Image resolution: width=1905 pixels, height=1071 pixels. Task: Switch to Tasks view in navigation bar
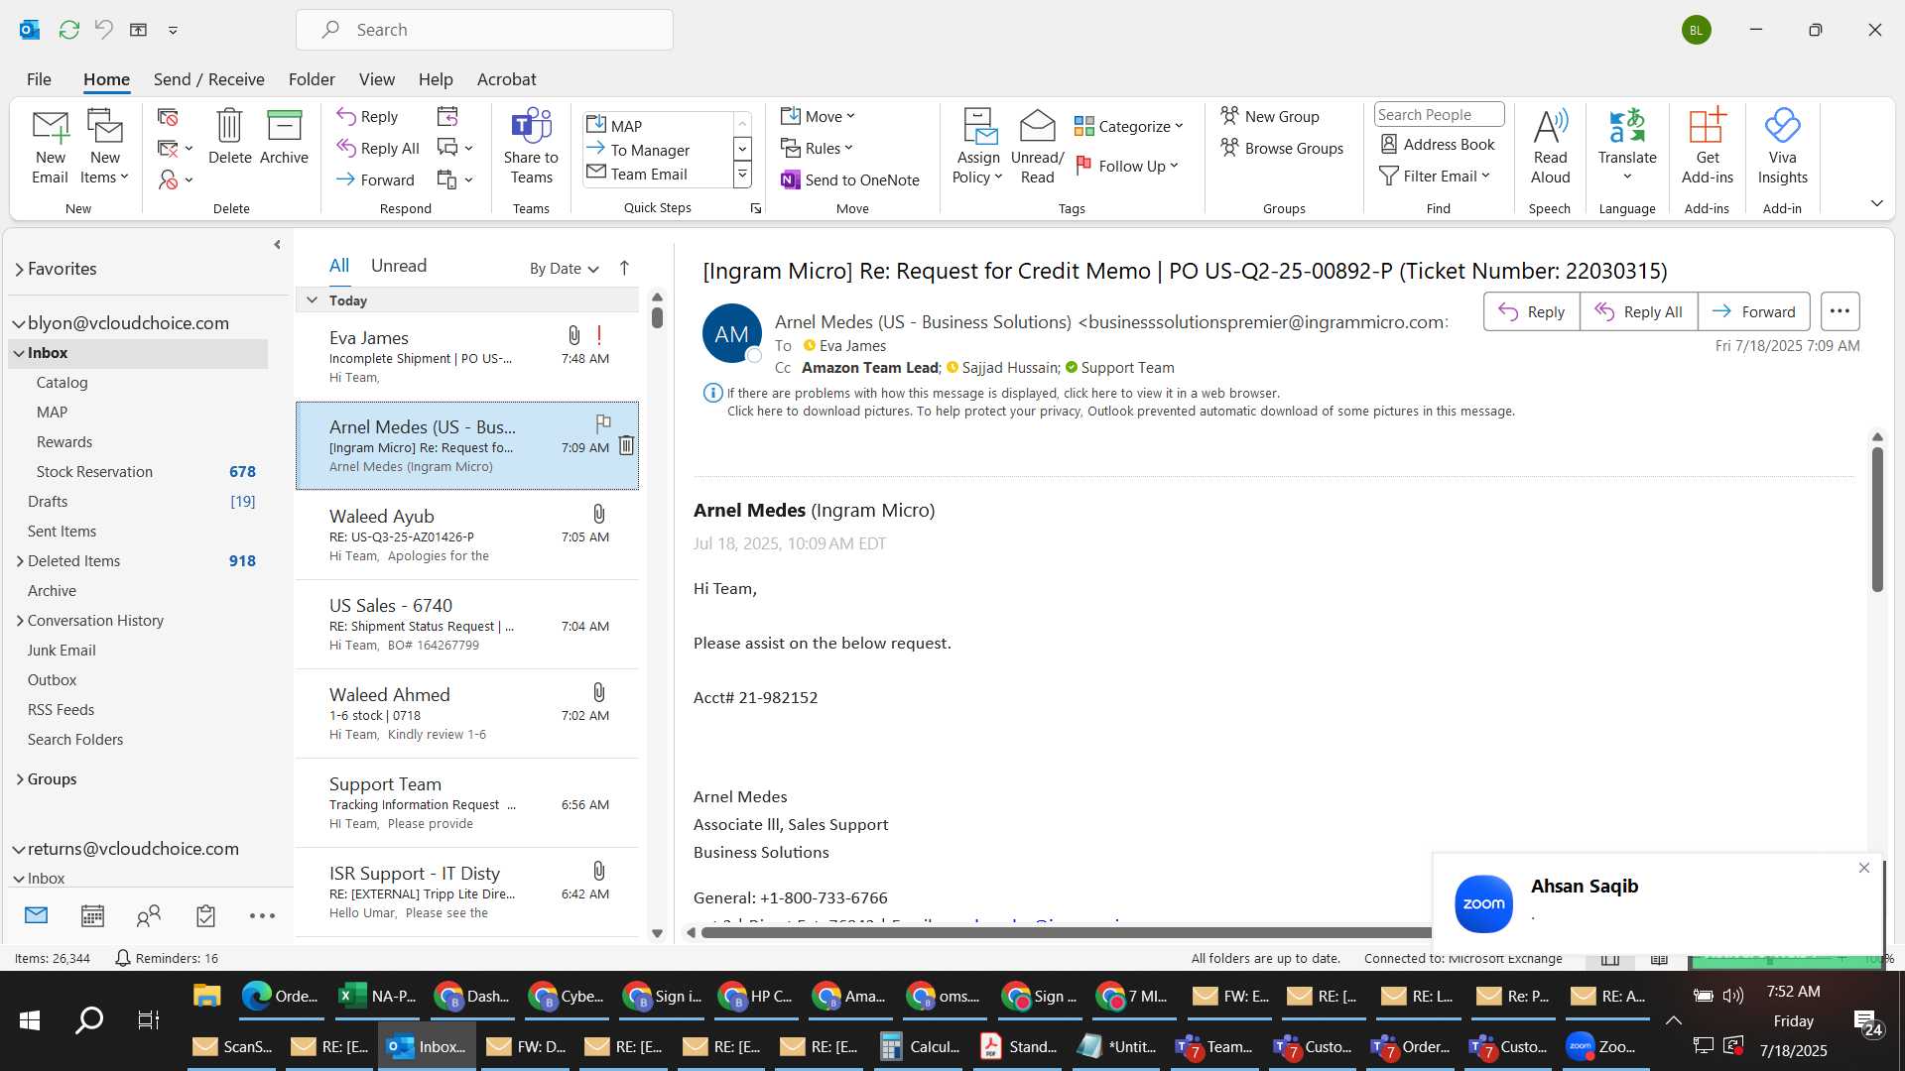point(205,916)
